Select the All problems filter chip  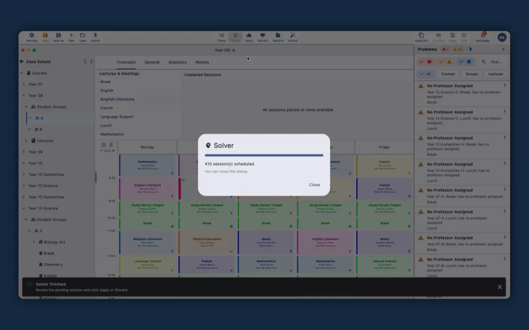coord(426,74)
